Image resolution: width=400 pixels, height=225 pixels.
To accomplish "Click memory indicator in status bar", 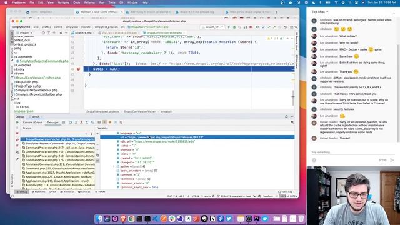I will pyautogui.click(x=289, y=196).
